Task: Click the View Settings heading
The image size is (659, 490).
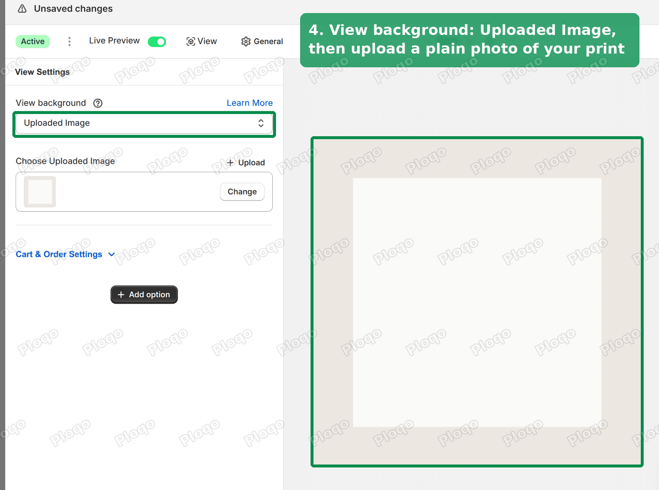Action: point(42,72)
